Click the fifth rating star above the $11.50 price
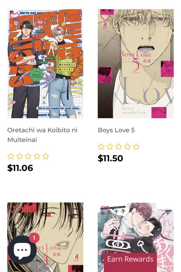The width and height of the screenshot is (181, 272). (136, 147)
